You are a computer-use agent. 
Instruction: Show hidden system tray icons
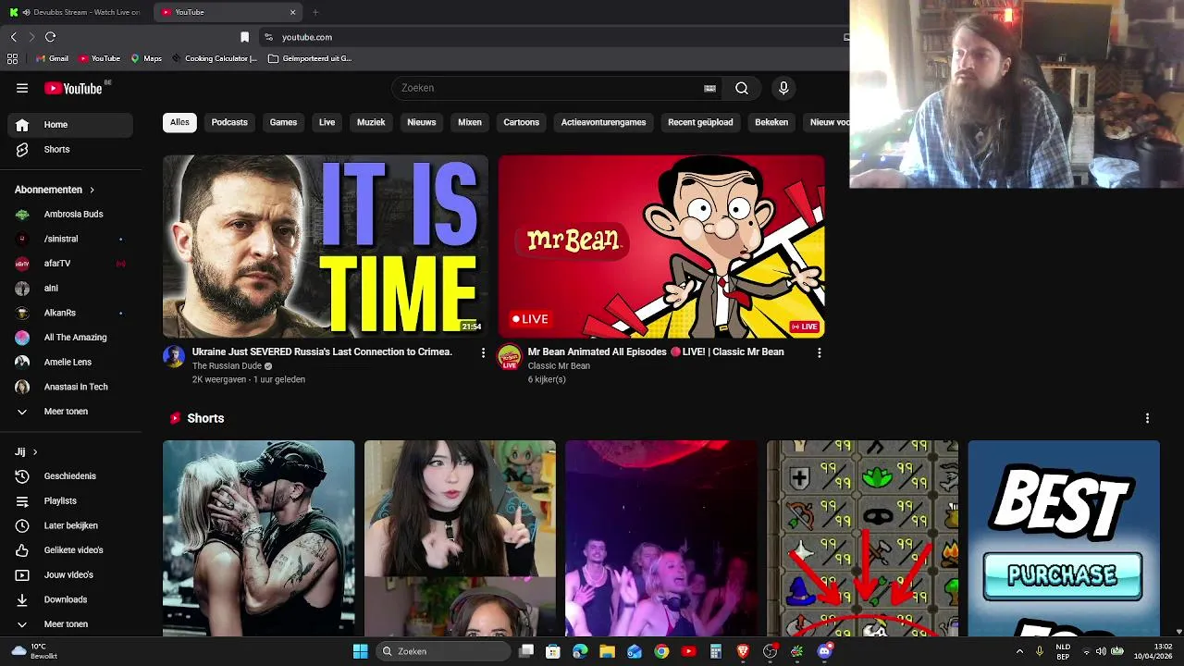click(x=1019, y=651)
